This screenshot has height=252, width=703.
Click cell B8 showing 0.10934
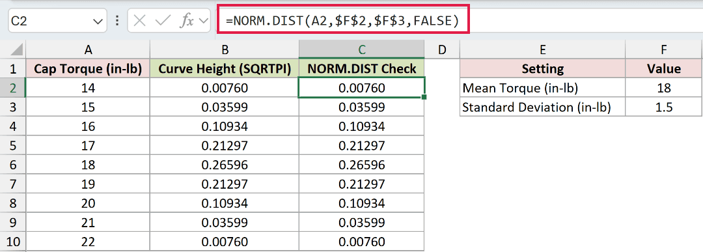point(225,203)
